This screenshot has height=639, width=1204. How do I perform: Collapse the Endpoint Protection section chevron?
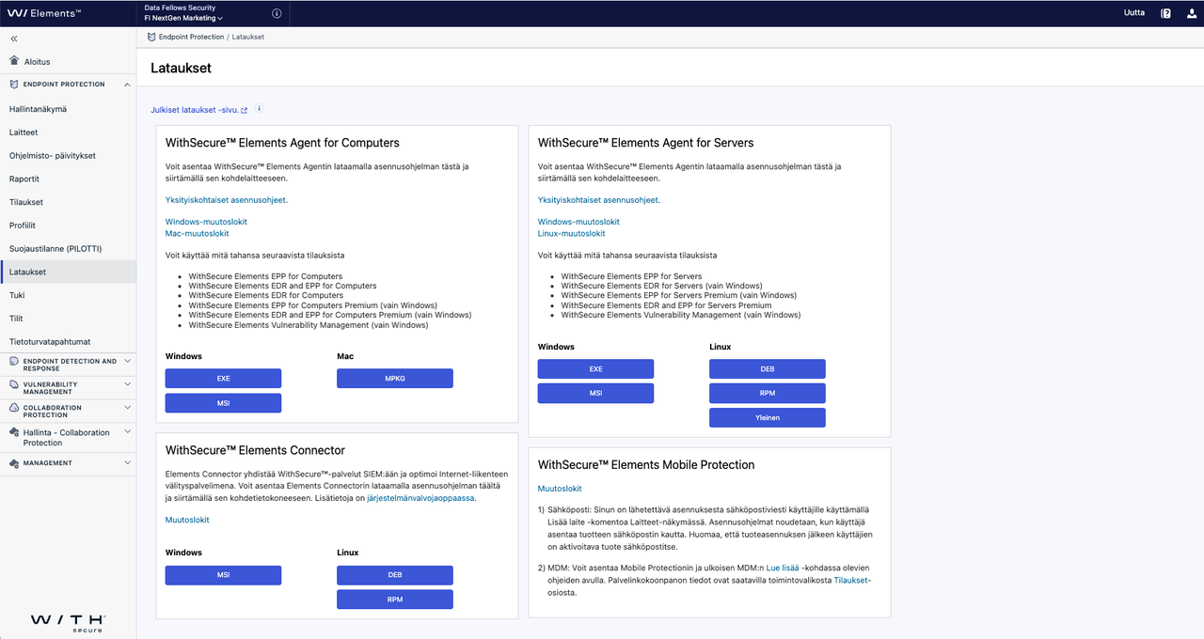point(127,84)
